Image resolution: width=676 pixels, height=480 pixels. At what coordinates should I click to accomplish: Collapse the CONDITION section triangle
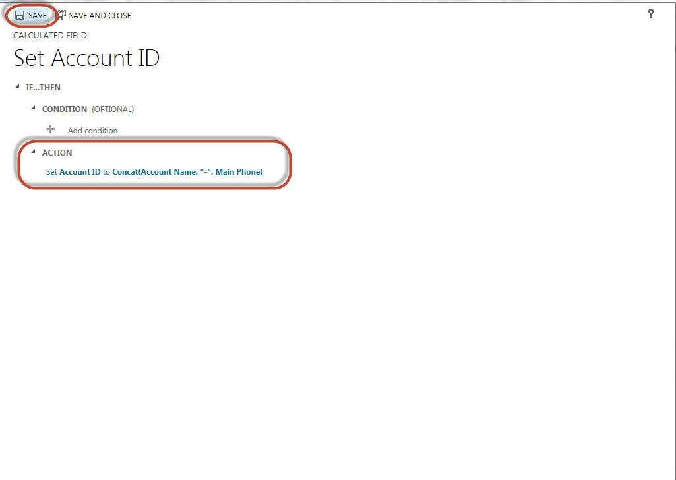(x=33, y=108)
